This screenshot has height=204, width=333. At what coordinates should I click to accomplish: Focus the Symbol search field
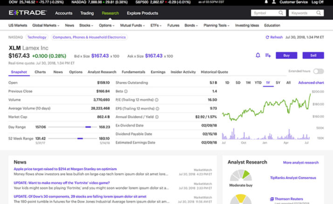point(268,13)
